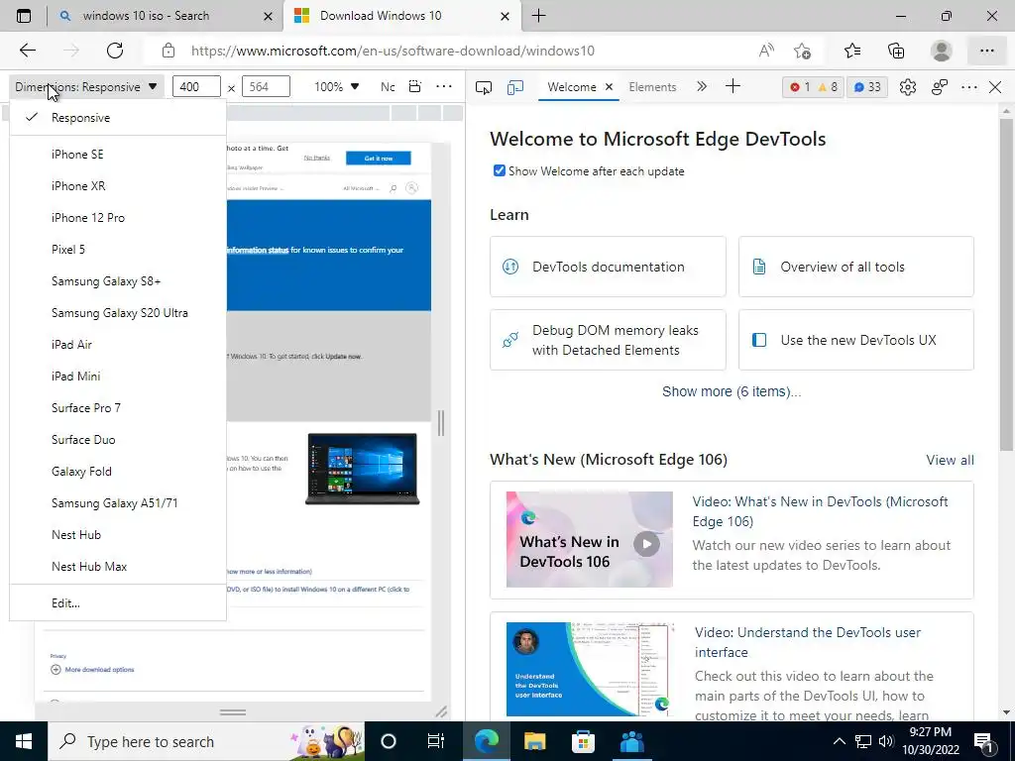View site information lock icon

(x=169, y=51)
